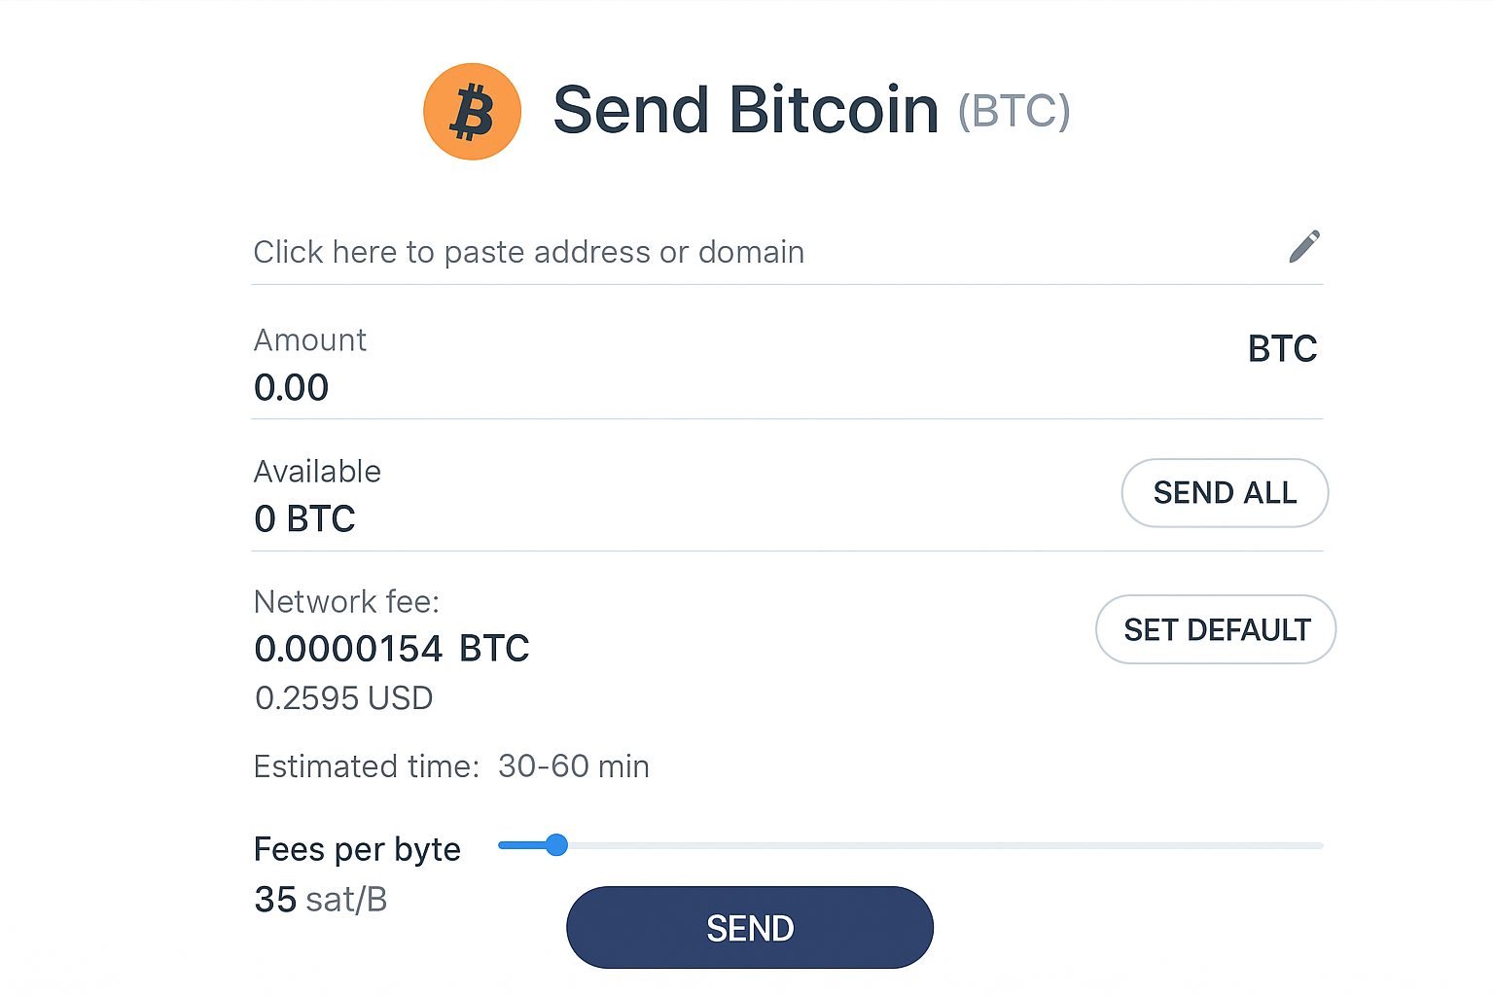Click the SEND ALL button

click(1225, 493)
